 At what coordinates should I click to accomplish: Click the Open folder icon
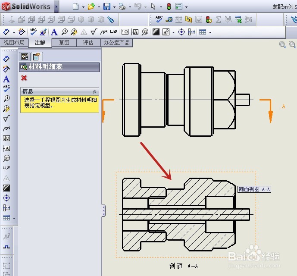tap(91, 6)
